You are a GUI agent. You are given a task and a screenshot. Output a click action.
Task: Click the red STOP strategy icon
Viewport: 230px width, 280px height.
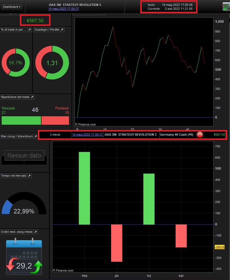tap(200, 135)
